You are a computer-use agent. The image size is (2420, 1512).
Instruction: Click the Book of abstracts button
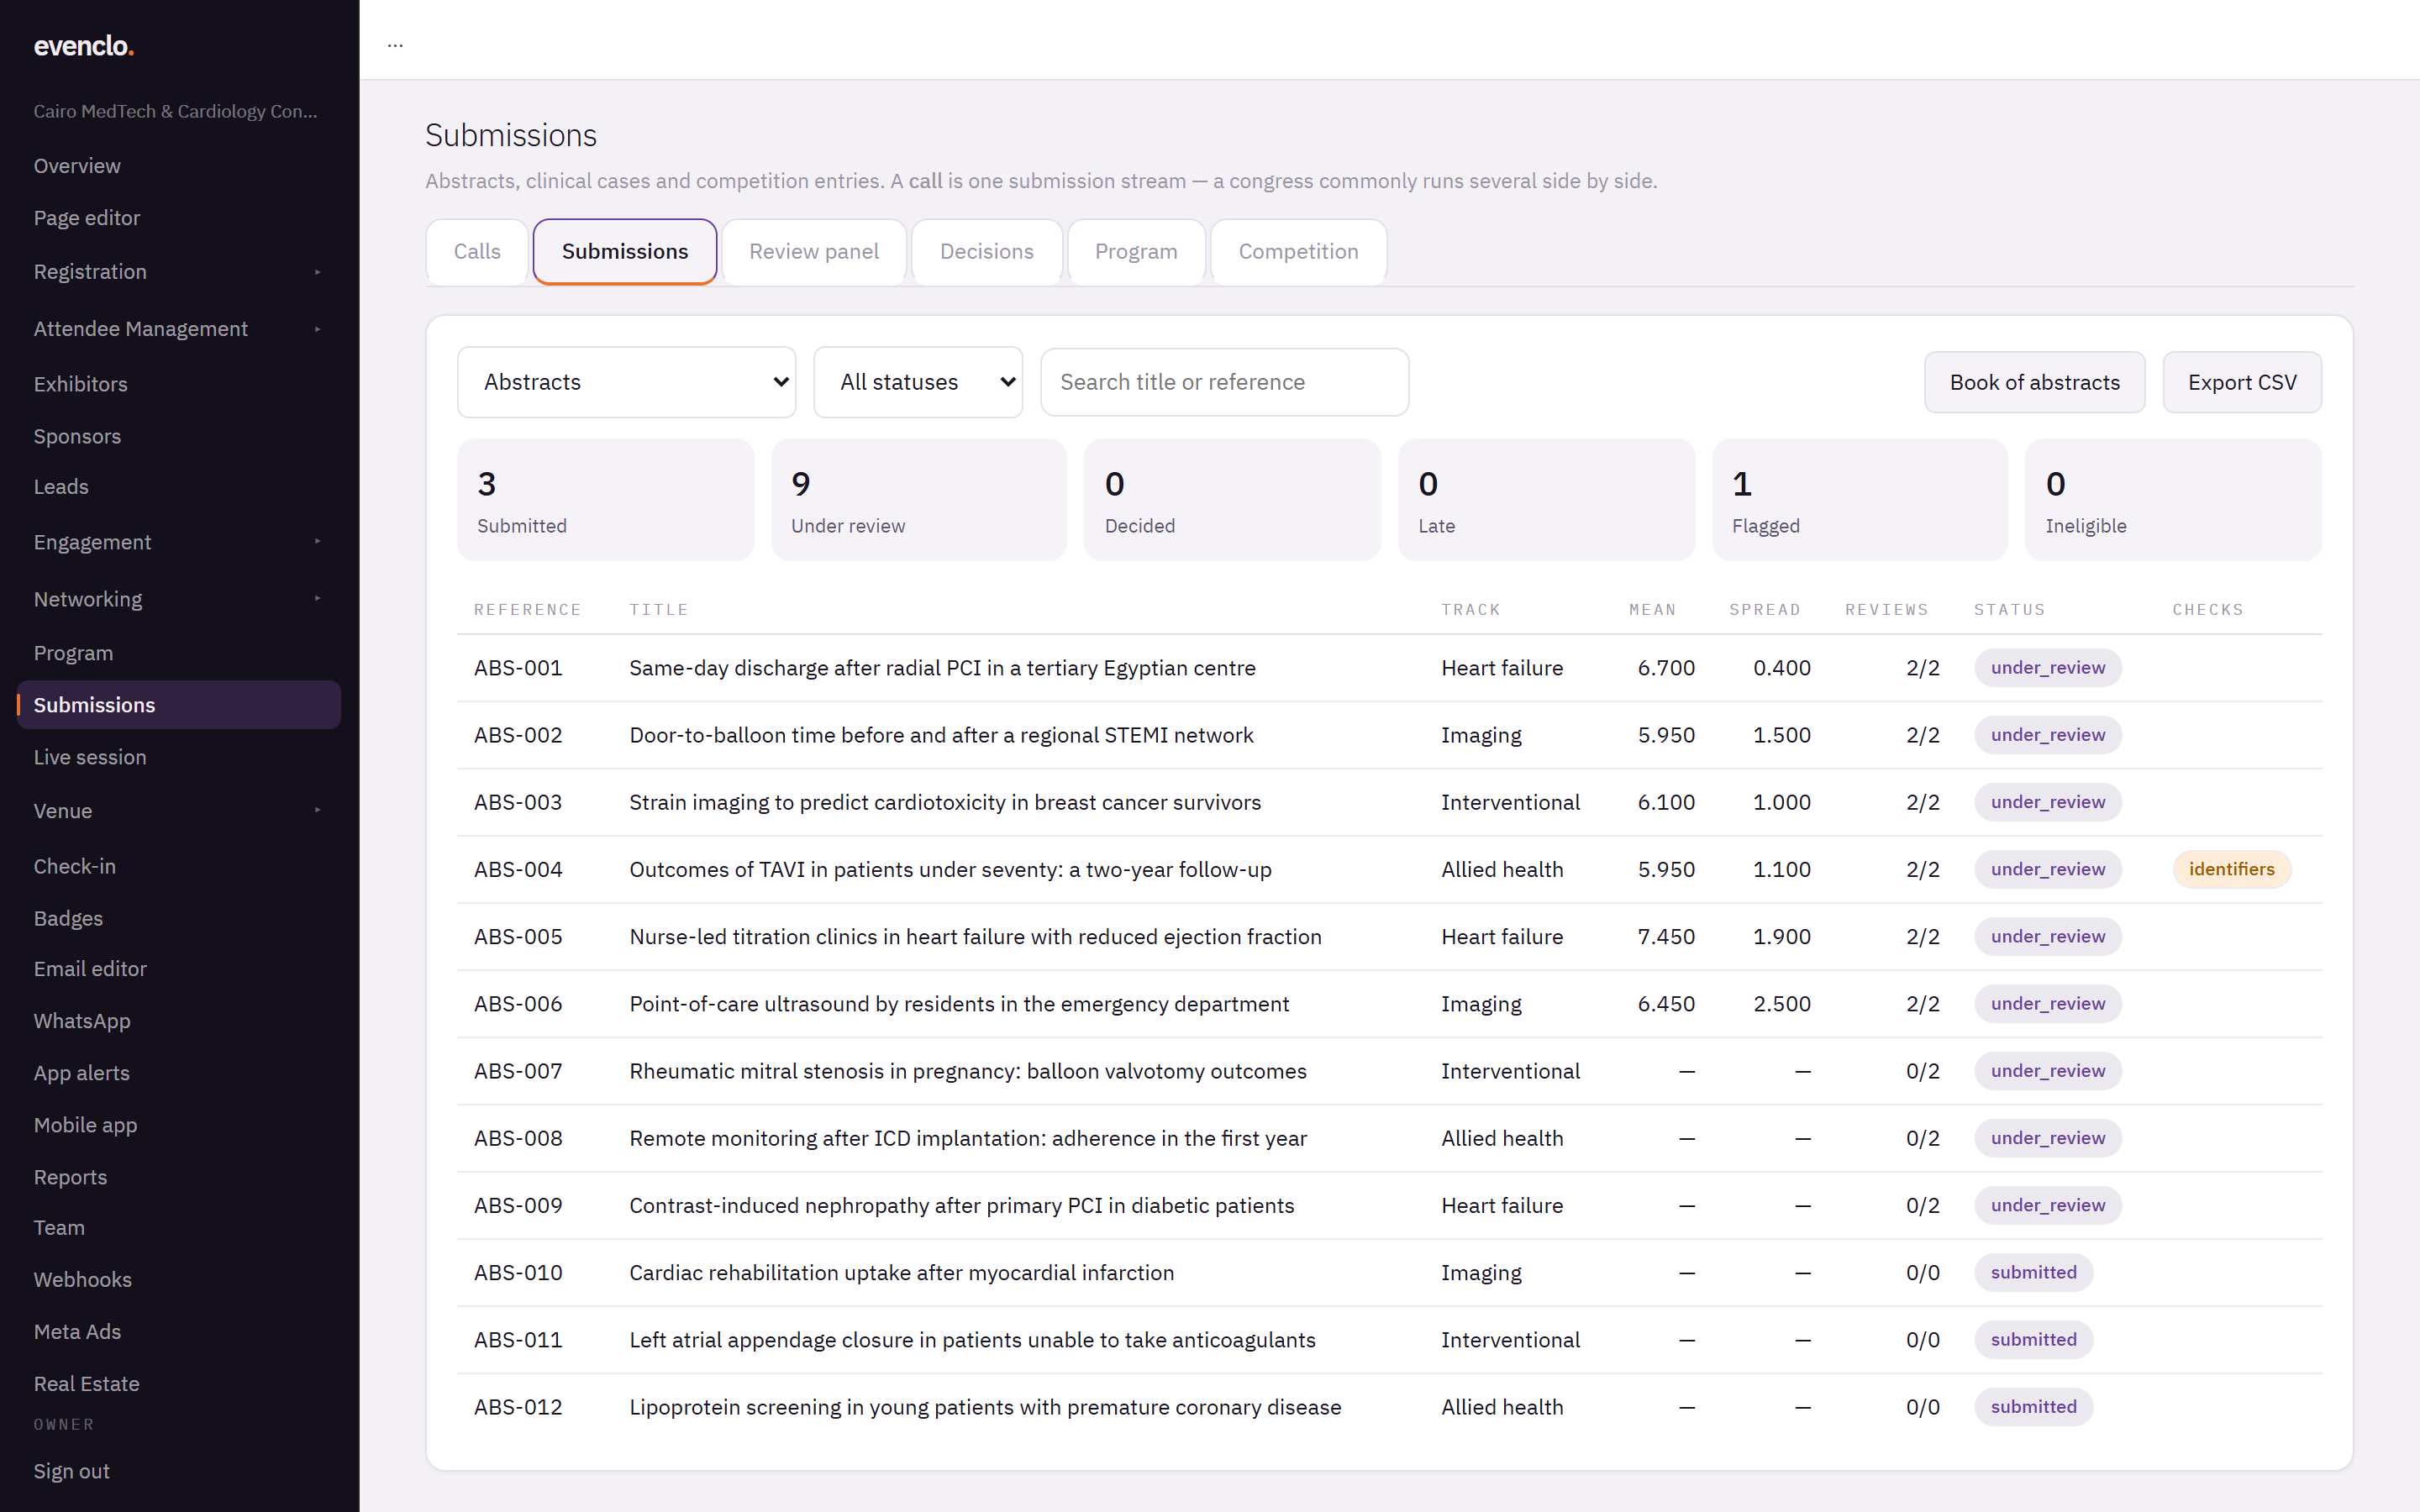(x=2034, y=382)
